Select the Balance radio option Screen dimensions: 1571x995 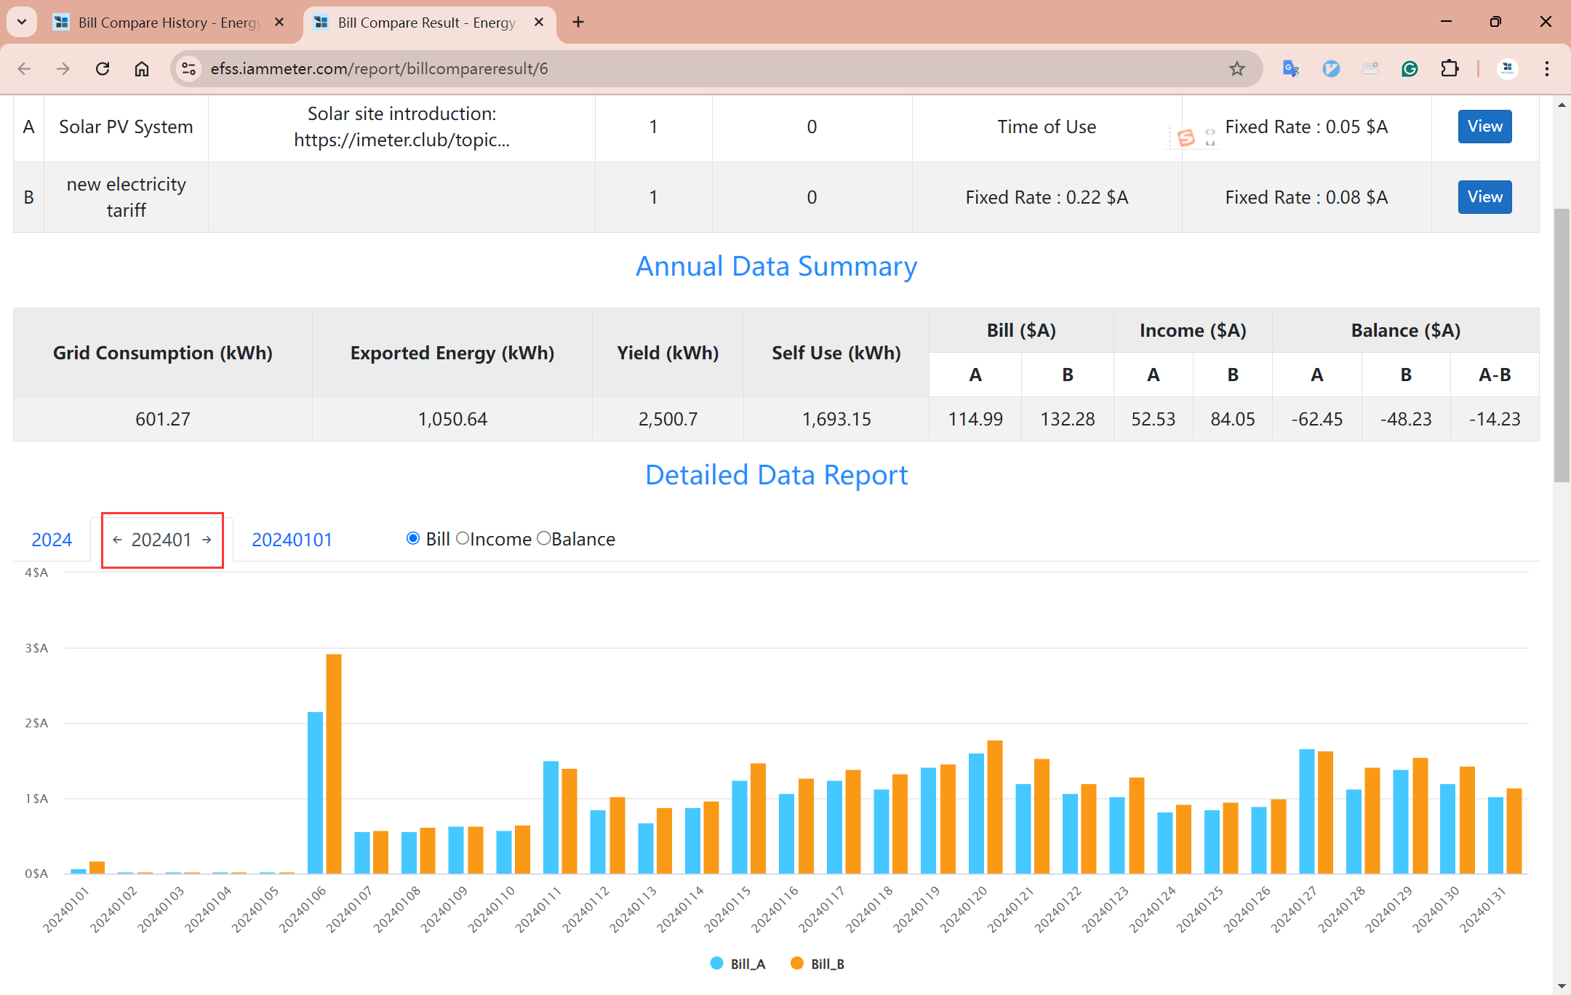(543, 538)
